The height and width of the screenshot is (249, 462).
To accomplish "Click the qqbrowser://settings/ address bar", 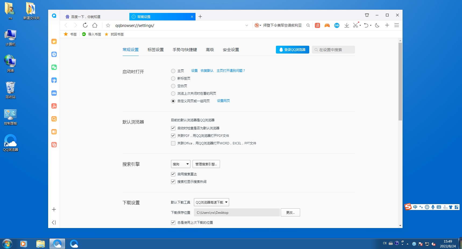I will (177, 25).
